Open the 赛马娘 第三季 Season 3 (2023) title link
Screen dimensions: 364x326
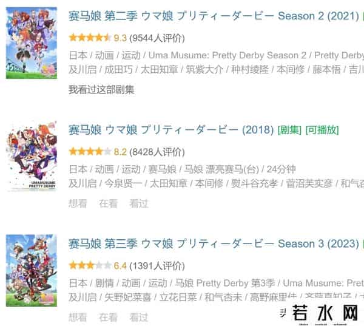tap(214, 244)
